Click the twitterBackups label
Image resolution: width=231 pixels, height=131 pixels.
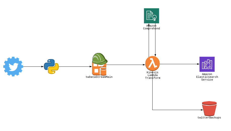[x=209, y=117]
